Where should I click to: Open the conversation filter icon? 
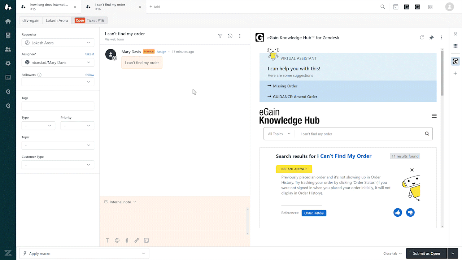(220, 36)
